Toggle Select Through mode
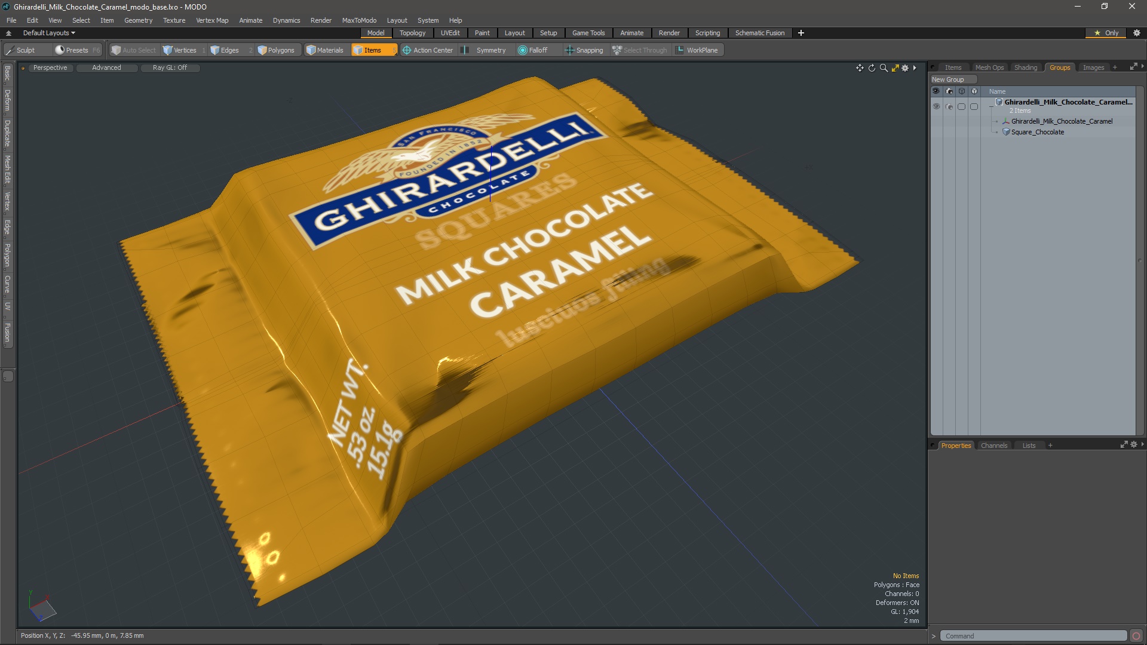The image size is (1147, 645). [640, 50]
